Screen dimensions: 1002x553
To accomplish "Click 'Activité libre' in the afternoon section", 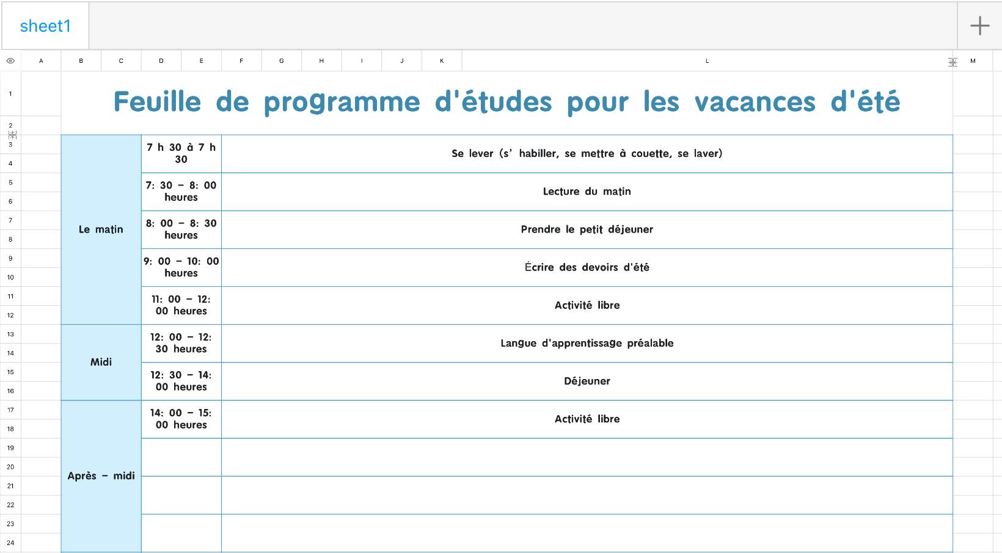I will click(587, 419).
